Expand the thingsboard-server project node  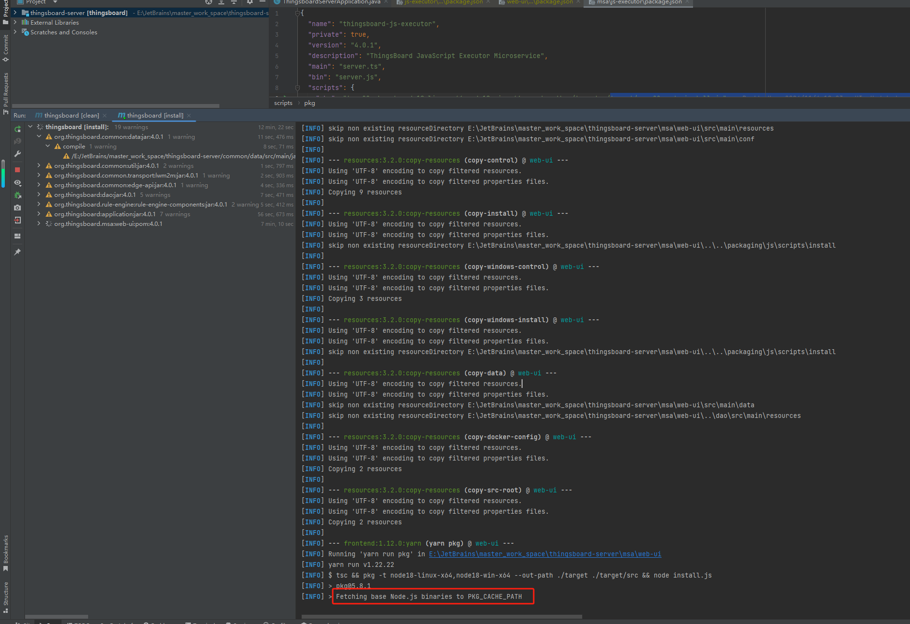(15, 13)
